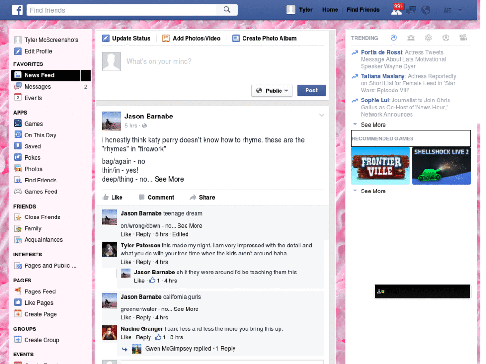Click the Pokes sidebar icon
Screen dimensions: 486x364
coord(18,157)
